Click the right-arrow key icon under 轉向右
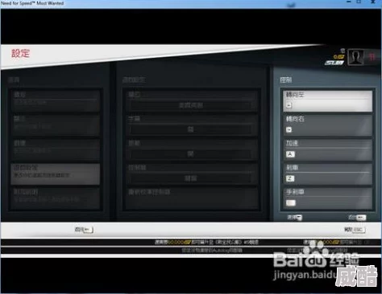Screen dimensions: 382x294 pyautogui.click(x=289, y=130)
